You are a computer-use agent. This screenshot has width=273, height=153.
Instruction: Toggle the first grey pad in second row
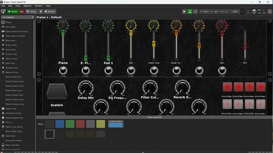pos(227,104)
